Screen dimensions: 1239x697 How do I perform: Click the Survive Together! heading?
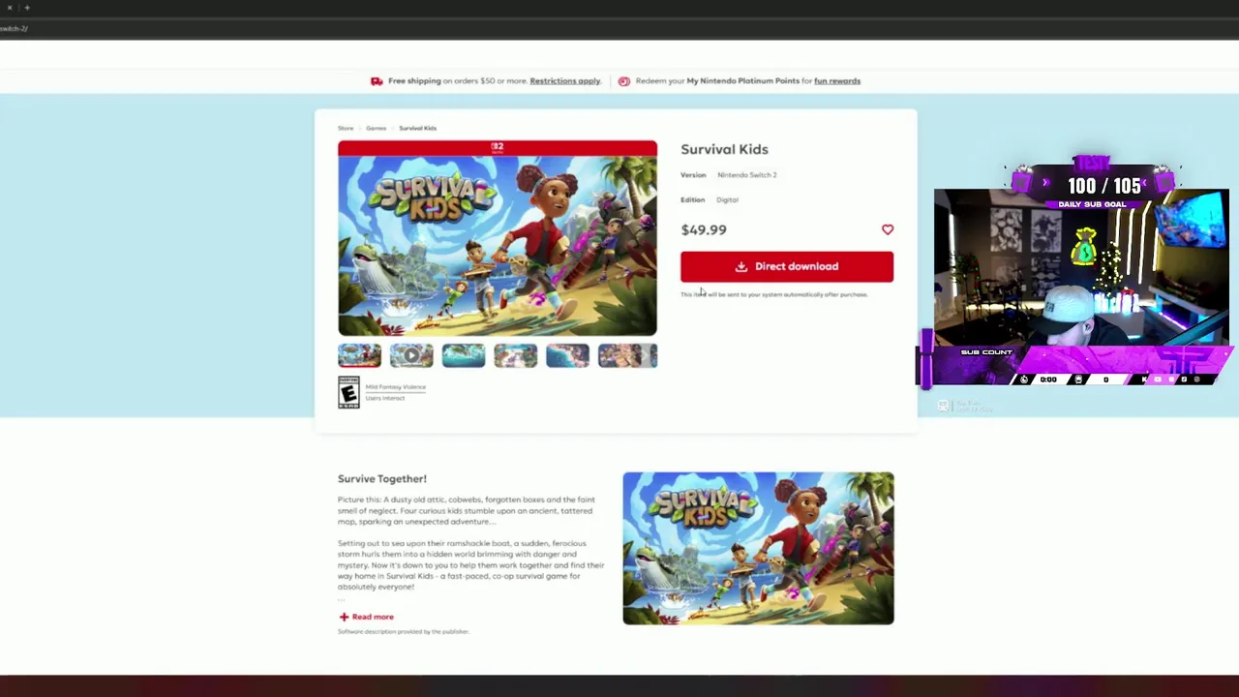[382, 478]
